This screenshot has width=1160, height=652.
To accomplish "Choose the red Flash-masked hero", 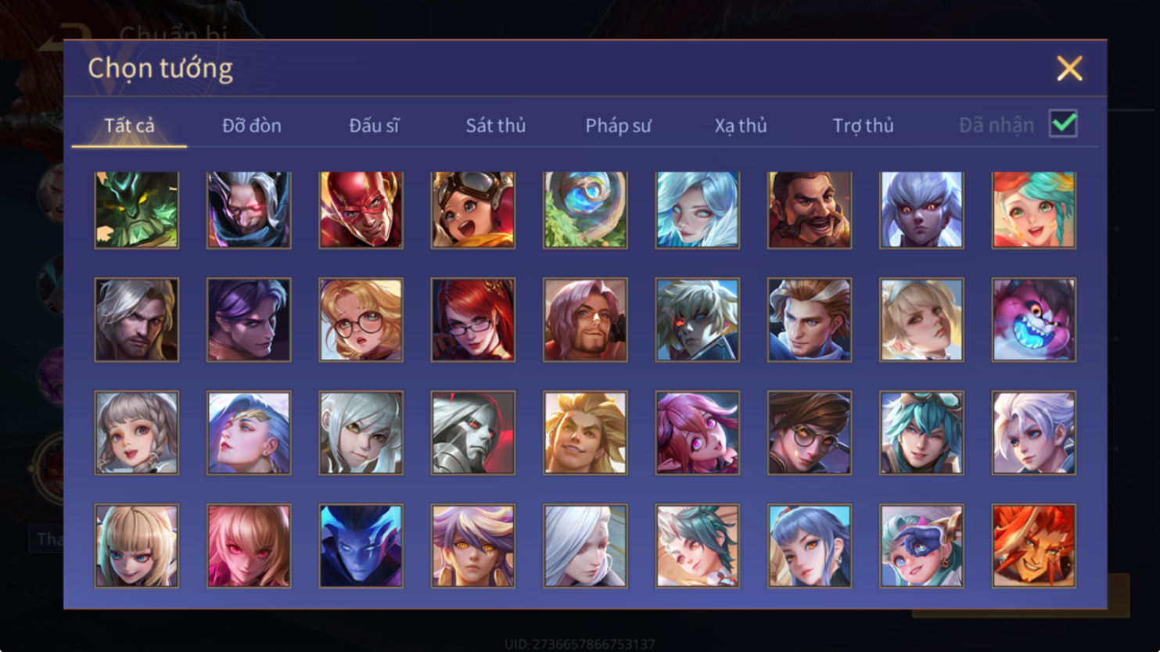I will [x=361, y=210].
